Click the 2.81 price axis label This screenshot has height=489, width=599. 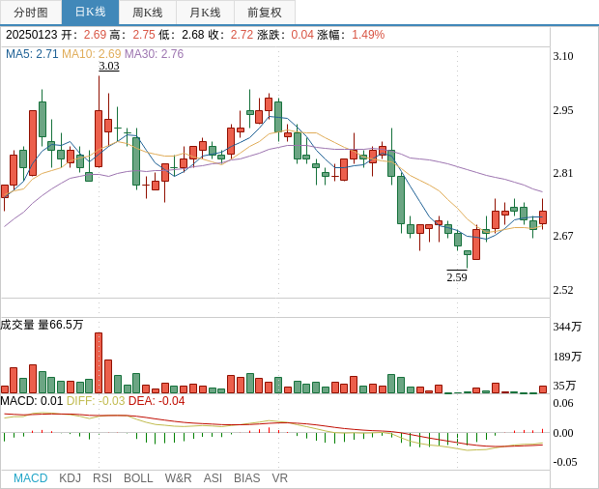563,173
